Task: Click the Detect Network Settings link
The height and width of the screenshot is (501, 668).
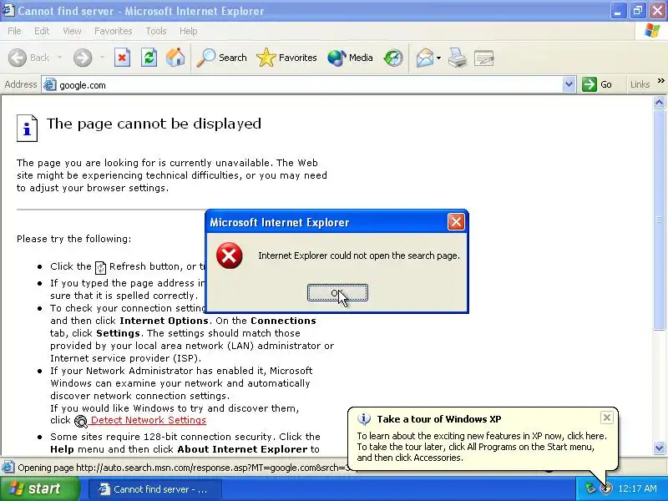Action: [x=149, y=420]
